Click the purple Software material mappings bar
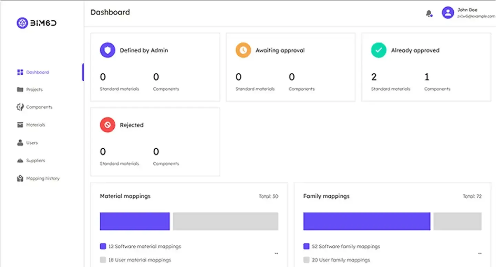 coord(135,221)
